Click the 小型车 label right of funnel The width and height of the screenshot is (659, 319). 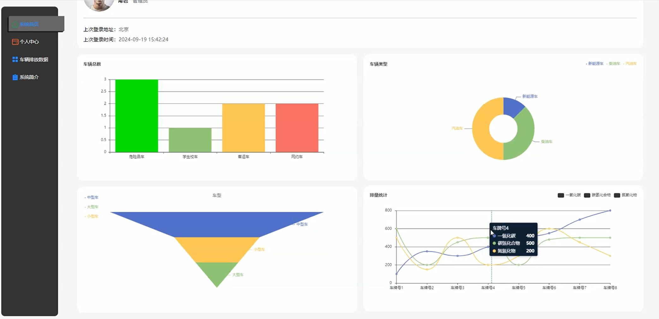click(259, 250)
